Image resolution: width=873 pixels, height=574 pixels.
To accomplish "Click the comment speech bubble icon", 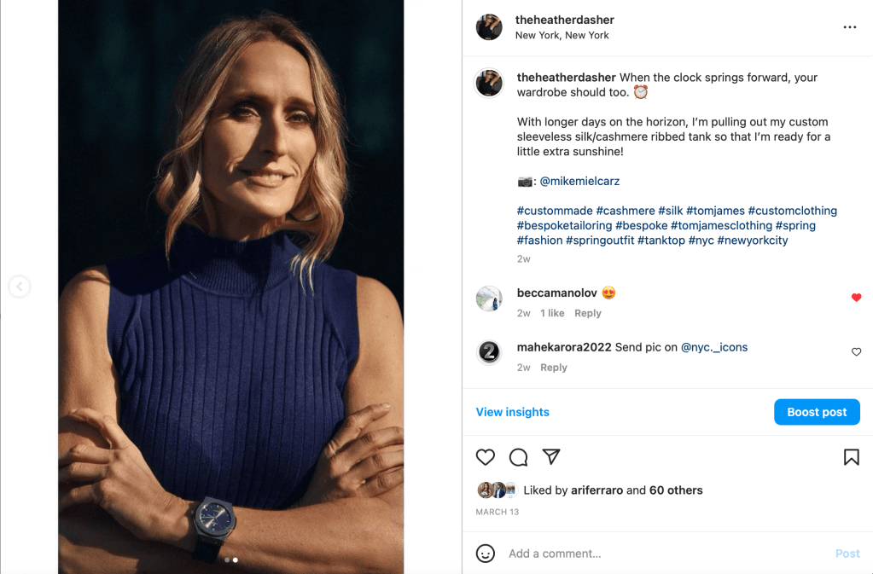I will 518,457.
